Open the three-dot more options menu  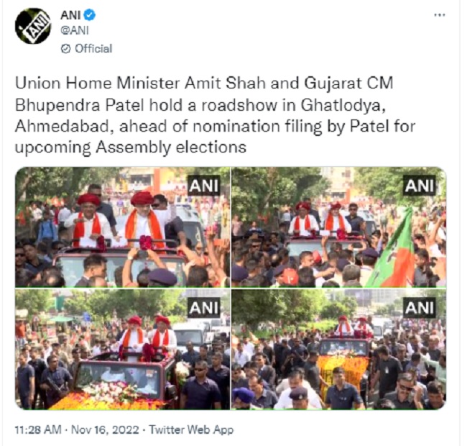point(439,15)
